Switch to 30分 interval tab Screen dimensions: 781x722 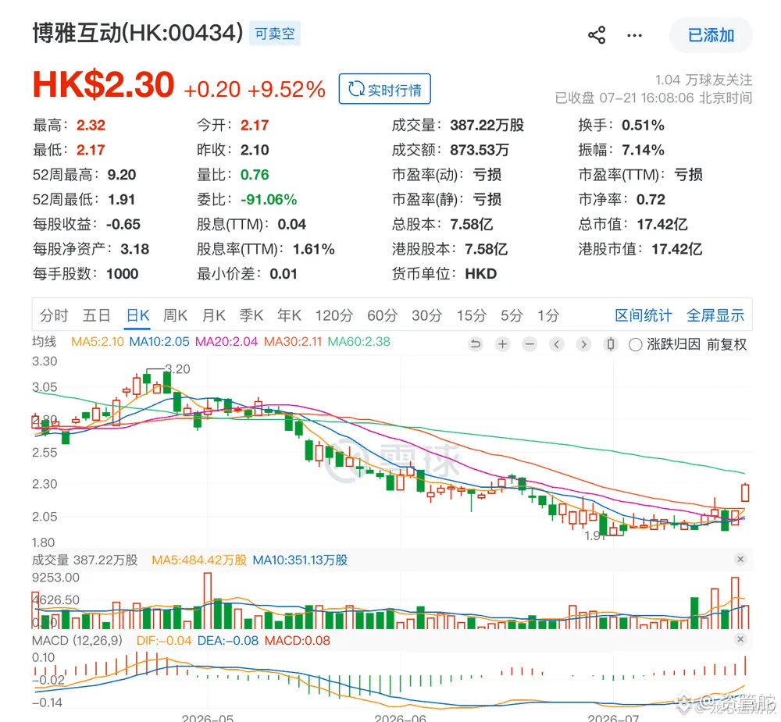click(427, 315)
